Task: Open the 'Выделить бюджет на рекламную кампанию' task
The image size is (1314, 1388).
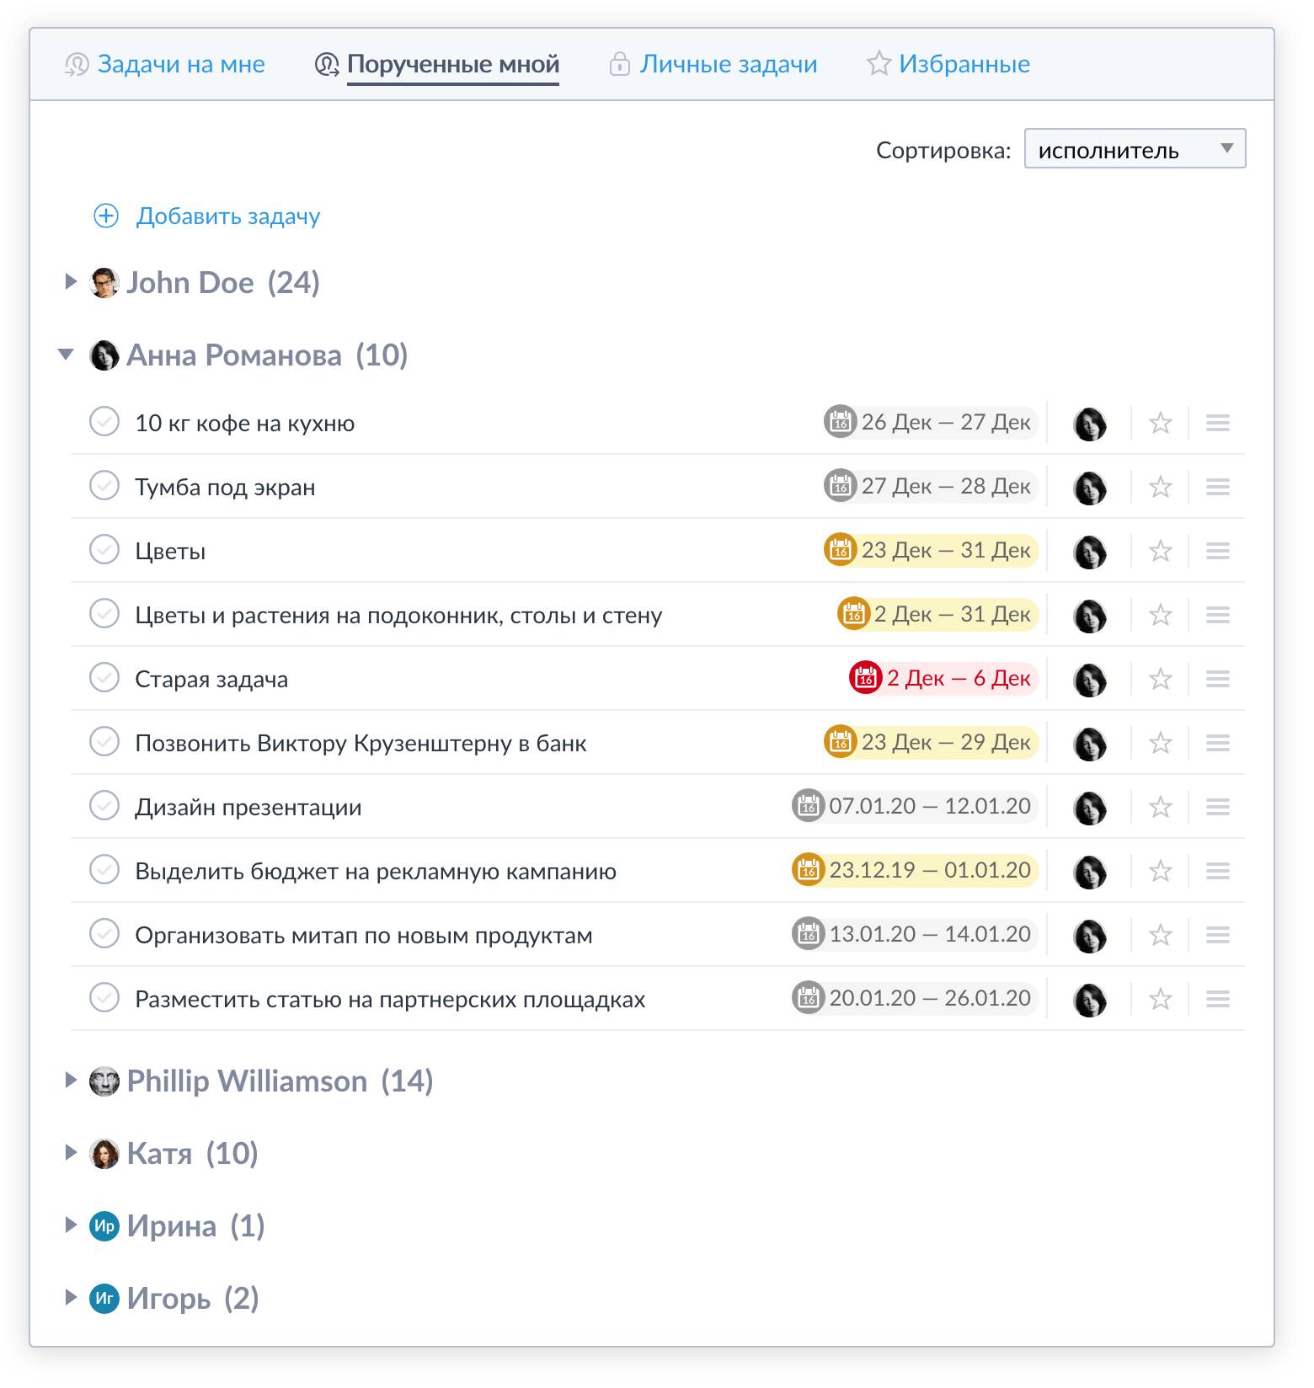Action: (x=376, y=871)
